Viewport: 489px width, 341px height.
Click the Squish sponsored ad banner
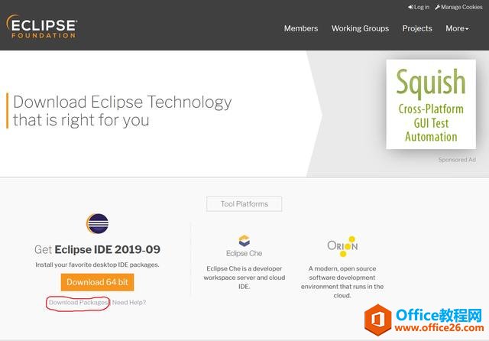pyautogui.click(x=431, y=104)
